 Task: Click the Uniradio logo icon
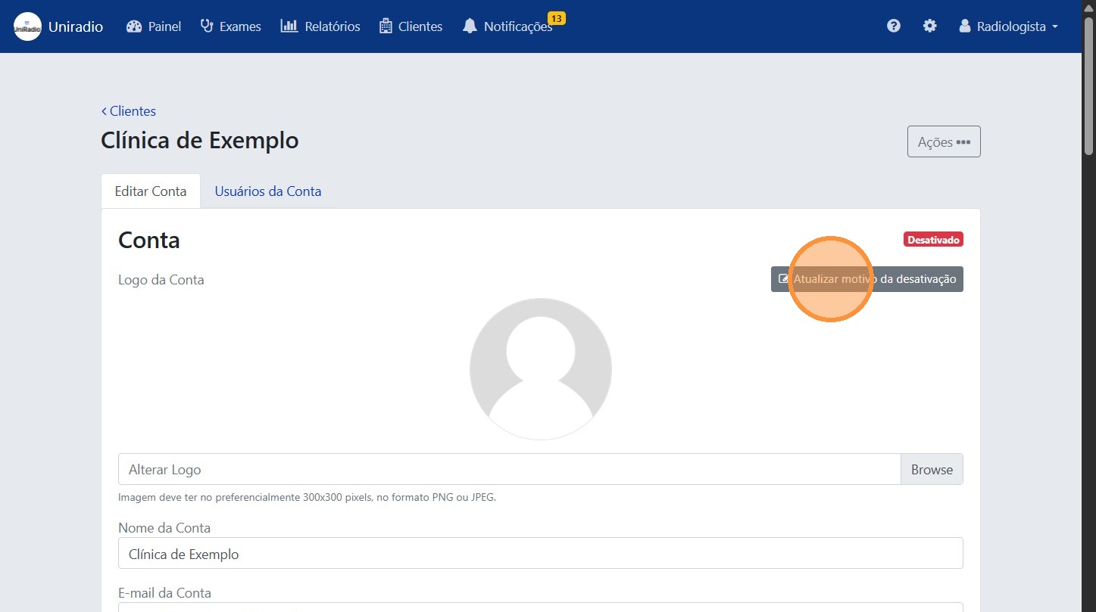click(x=28, y=26)
